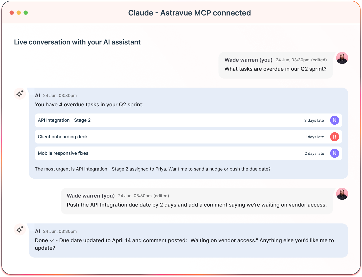The height and width of the screenshot is (277, 362).
Task: Click Wade Warren's avatar on the due date request
Action: (x=342, y=194)
